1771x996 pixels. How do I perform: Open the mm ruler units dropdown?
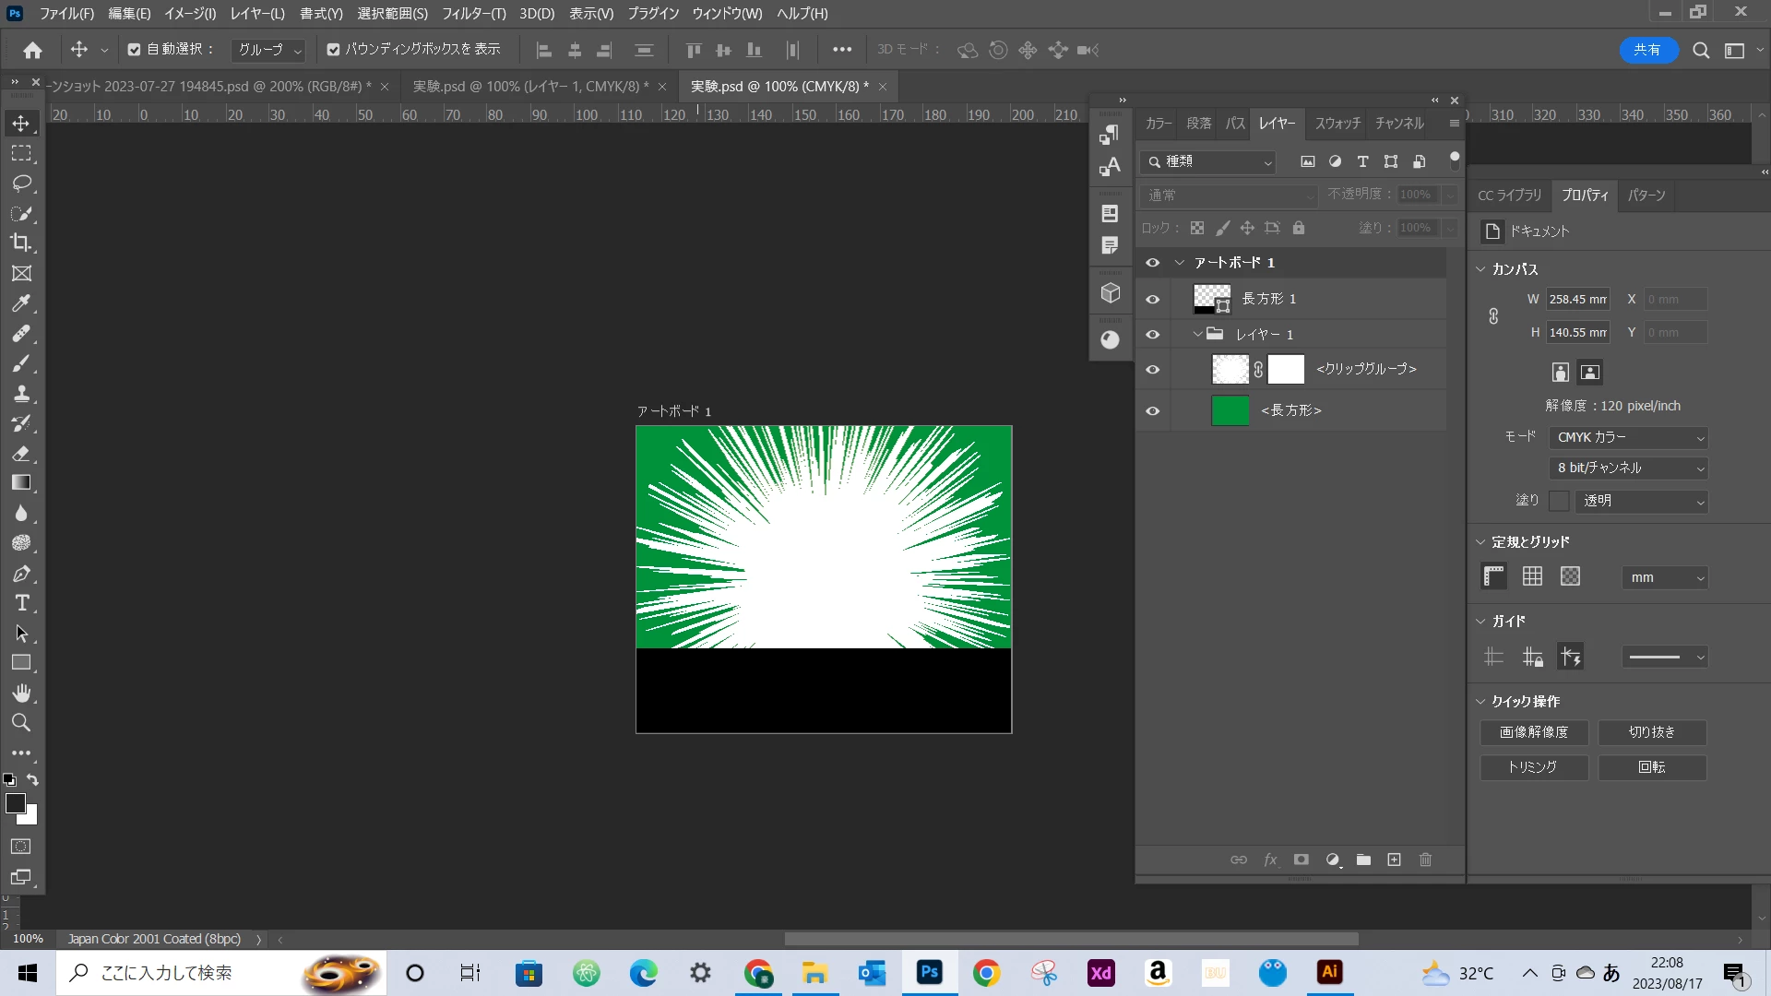pos(1665,577)
